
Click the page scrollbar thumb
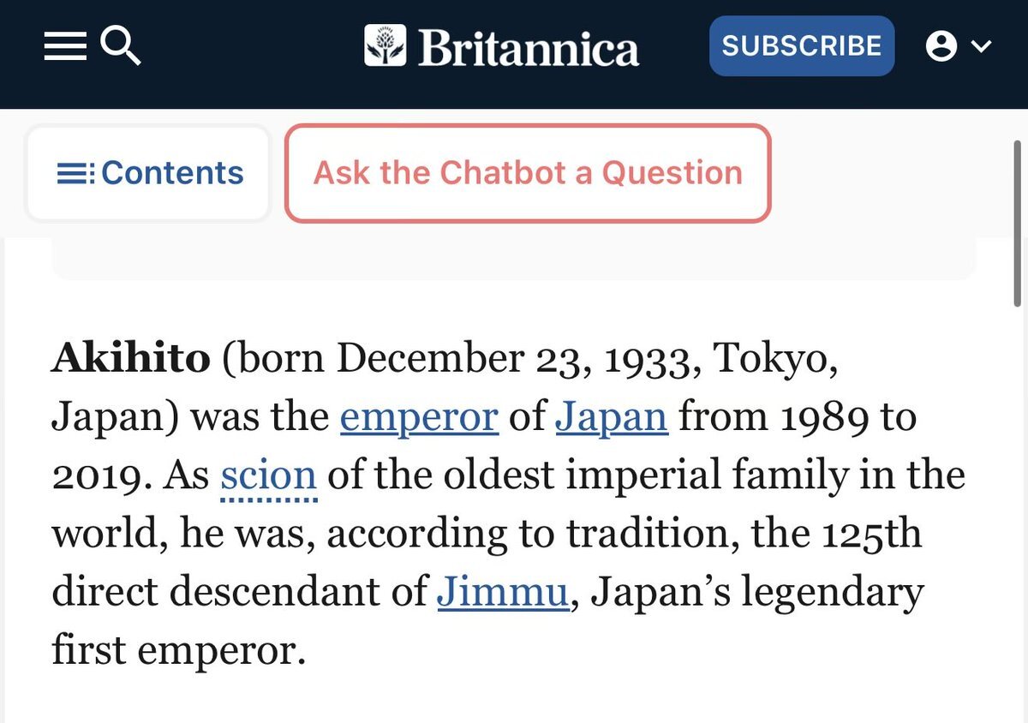[x=1017, y=223]
